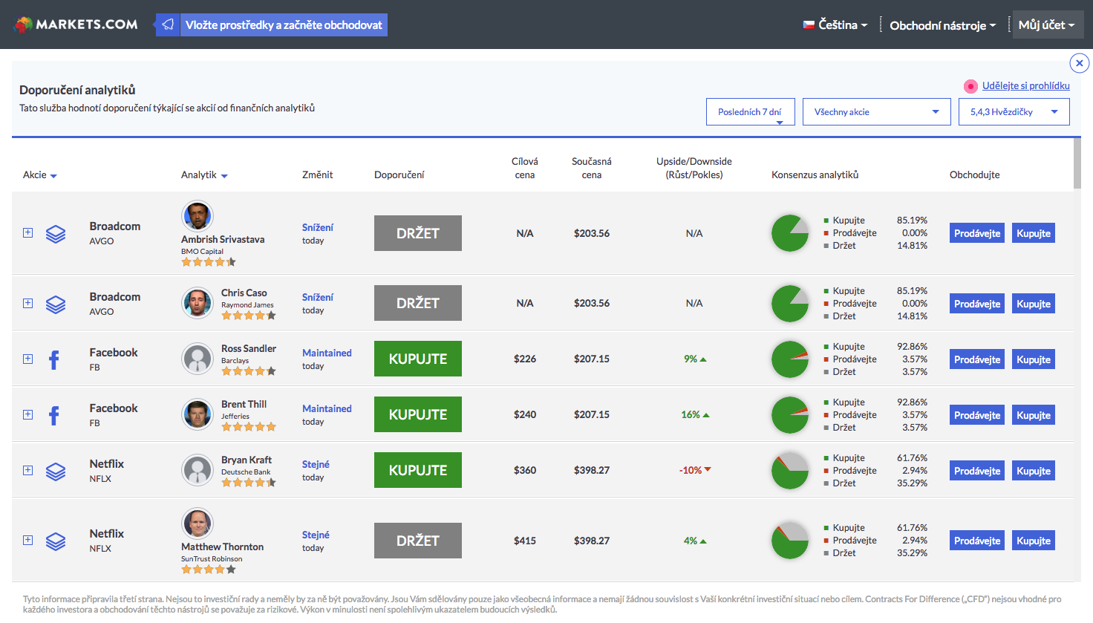Click the Maintained link in Brent Thill row
Viewport: 1093px width, 623px height.
[x=327, y=408]
